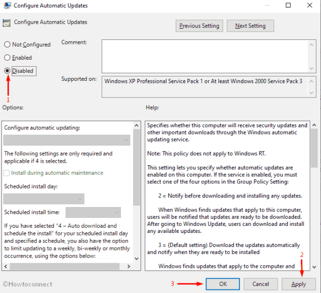Minimize the Configure Automatic Updates window
The height and width of the screenshot is (293, 321).
(267, 5)
